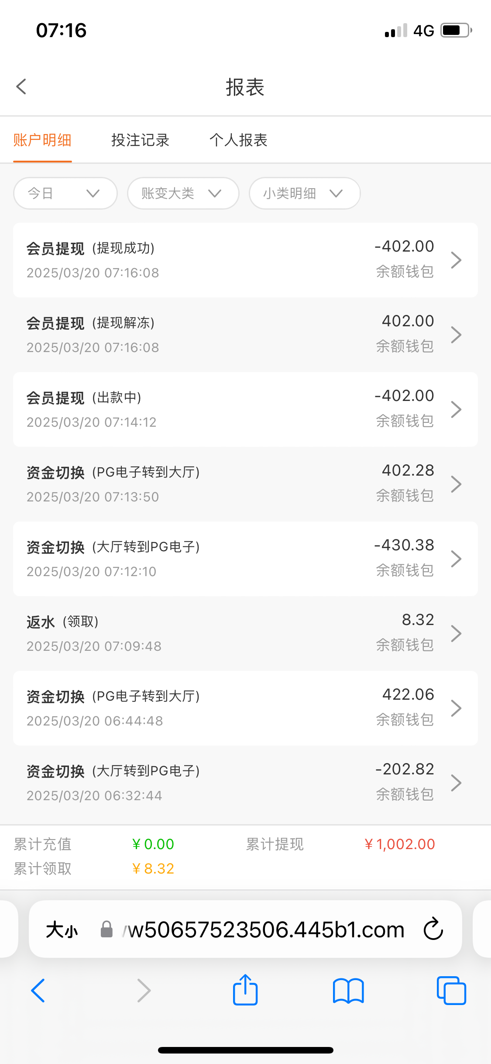Screen dimensions: 491x1064
Task: Select the 账户明细 tab
Action: click(x=42, y=140)
